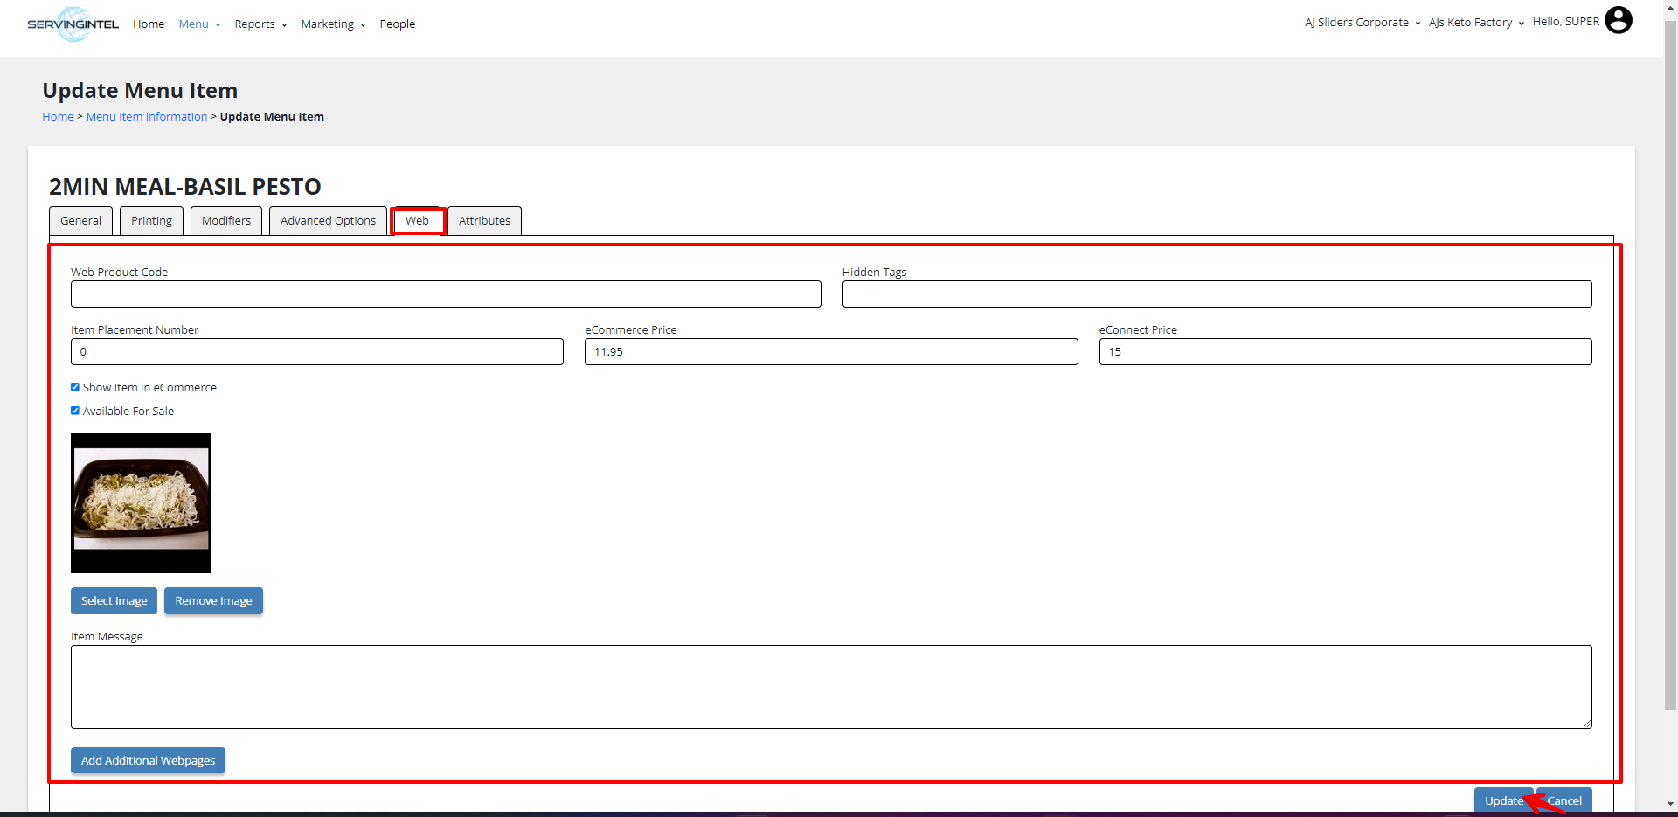
Task: Click inside the Item Message text area
Action: point(830,687)
